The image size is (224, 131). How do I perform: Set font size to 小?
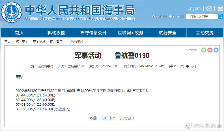[x=193, y=66]
